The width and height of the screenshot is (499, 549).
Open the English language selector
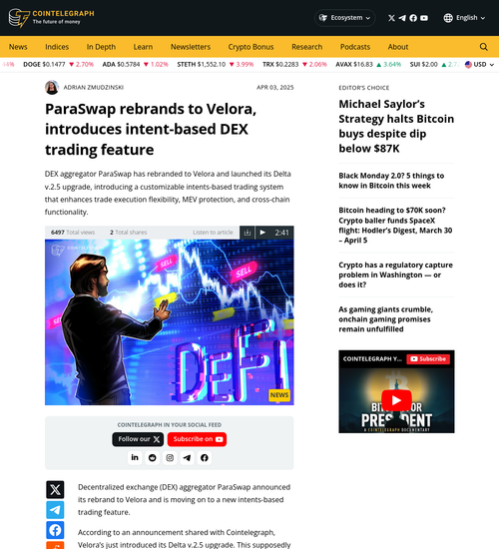[464, 18]
